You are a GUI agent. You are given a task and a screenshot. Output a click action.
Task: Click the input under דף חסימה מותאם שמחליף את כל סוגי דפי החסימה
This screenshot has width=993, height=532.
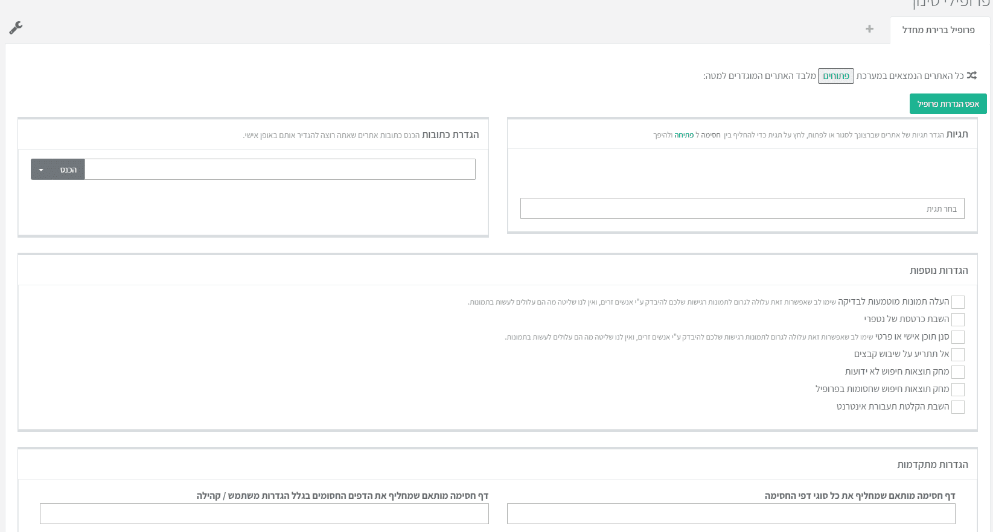731,513
